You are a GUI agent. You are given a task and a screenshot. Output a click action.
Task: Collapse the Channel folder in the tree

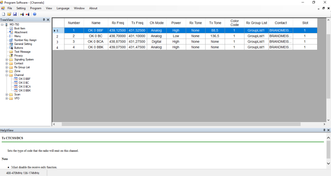click(x=6, y=75)
